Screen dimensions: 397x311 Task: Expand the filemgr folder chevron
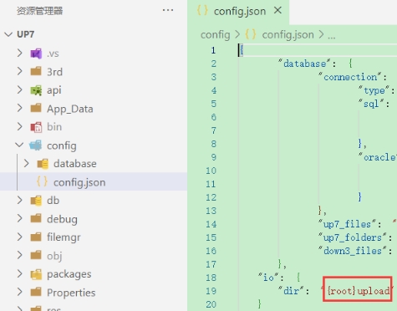(x=19, y=237)
